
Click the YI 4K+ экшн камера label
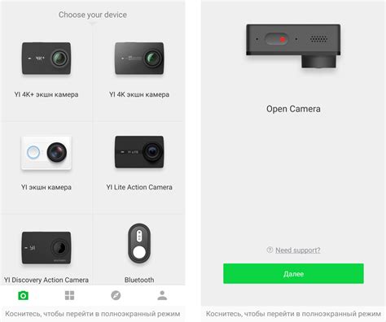point(46,94)
